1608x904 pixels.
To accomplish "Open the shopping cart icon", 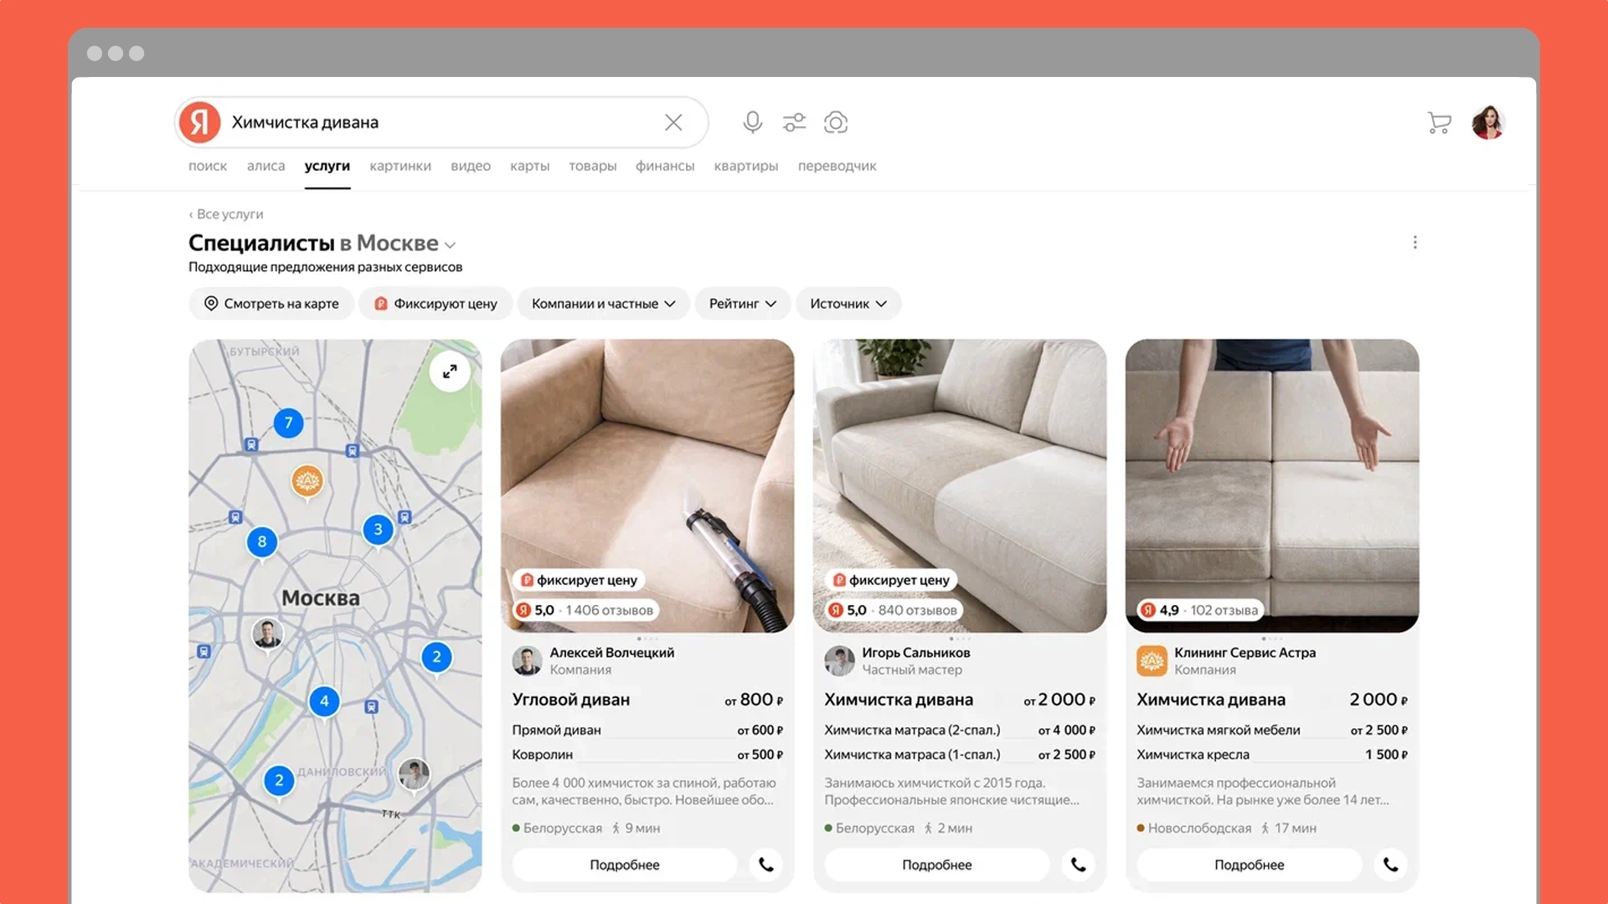I will point(1439,123).
